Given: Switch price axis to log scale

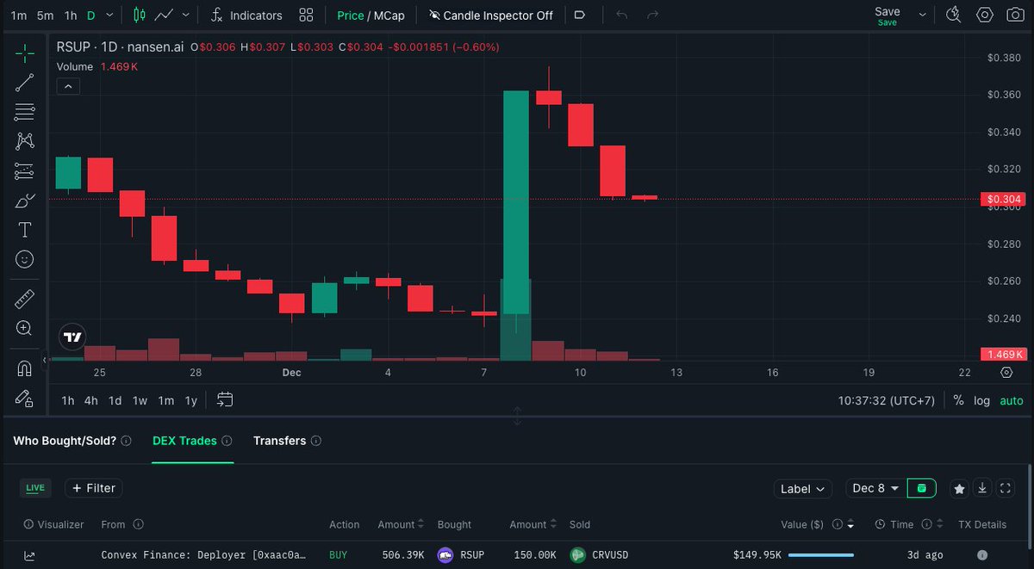Looking at the screenshot, I should pyautogui.click(x=981, y=400).
